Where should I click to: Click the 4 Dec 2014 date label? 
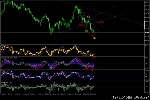(x=63, y=94)
